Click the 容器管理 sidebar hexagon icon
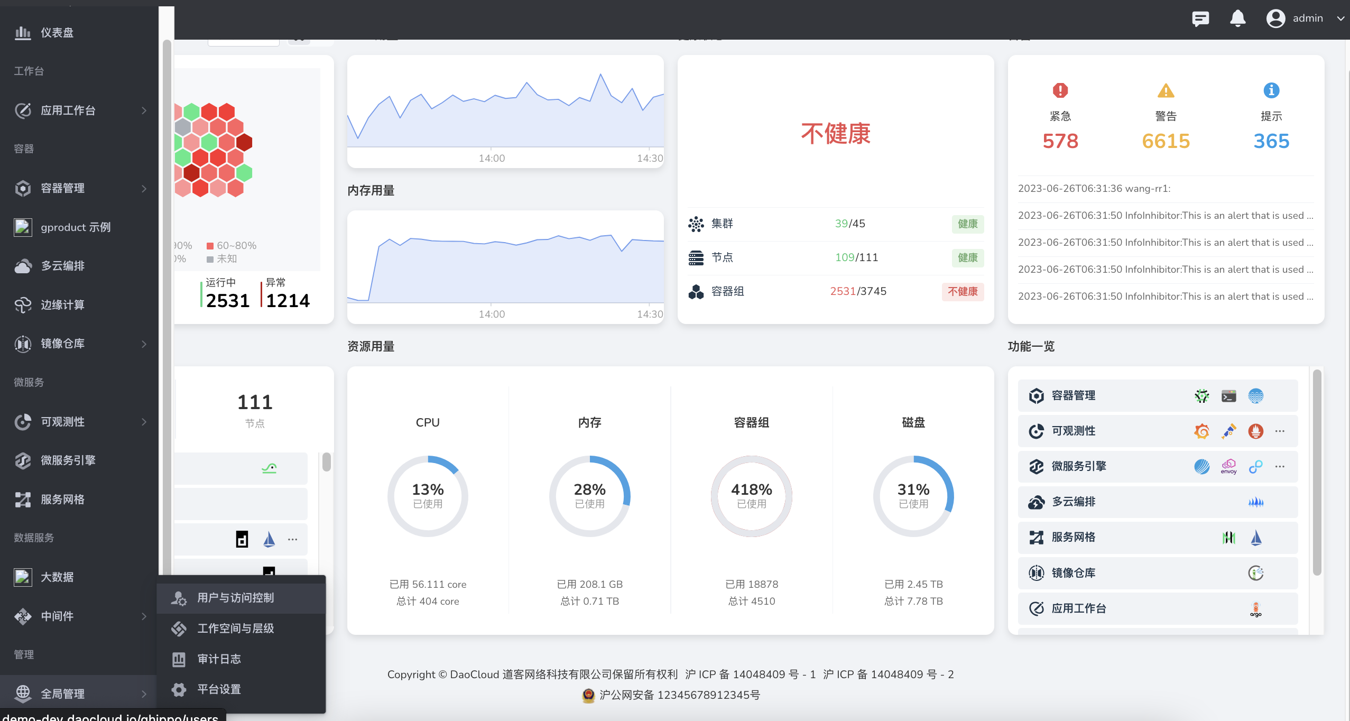 point(23,188)
